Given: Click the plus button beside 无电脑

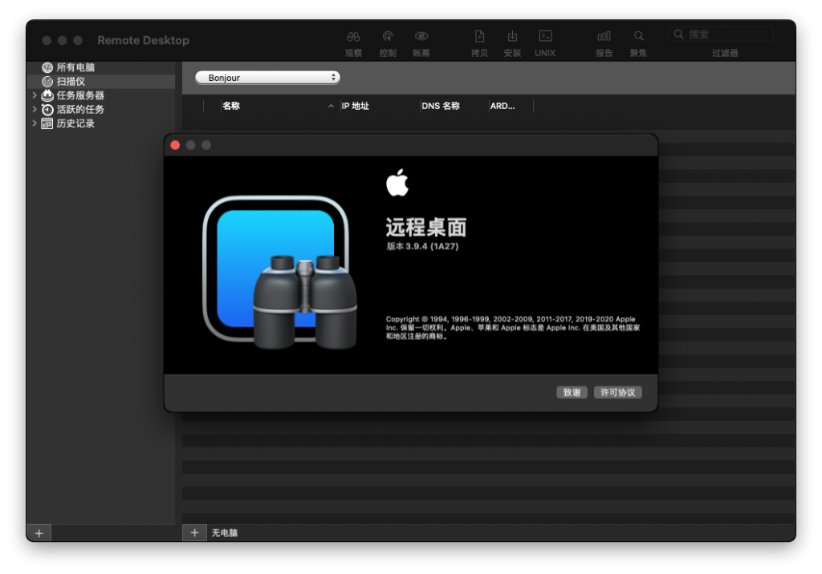Looking at the screenshot, I should pos(194,532).
